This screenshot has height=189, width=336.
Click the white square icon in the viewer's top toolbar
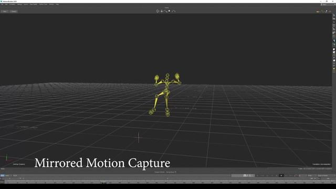tap(169, 11)
